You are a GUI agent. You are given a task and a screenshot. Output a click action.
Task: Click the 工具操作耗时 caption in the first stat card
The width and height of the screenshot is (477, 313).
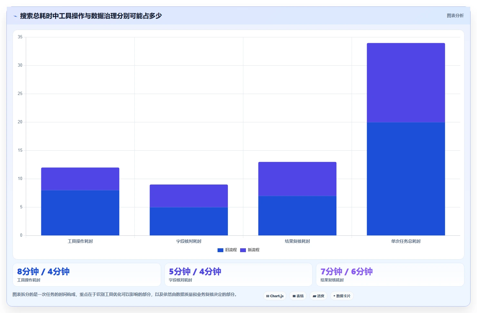[x=29, y=280]
